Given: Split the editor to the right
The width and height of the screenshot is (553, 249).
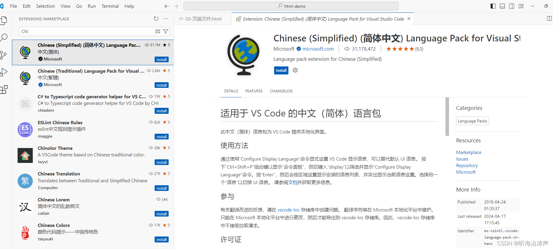Looking at the screenshot, I should pos(549,19).
